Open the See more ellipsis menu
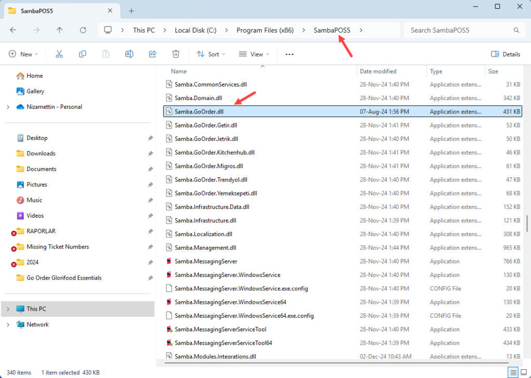Viewport: 531px width, 378px height. click(289, 54)
